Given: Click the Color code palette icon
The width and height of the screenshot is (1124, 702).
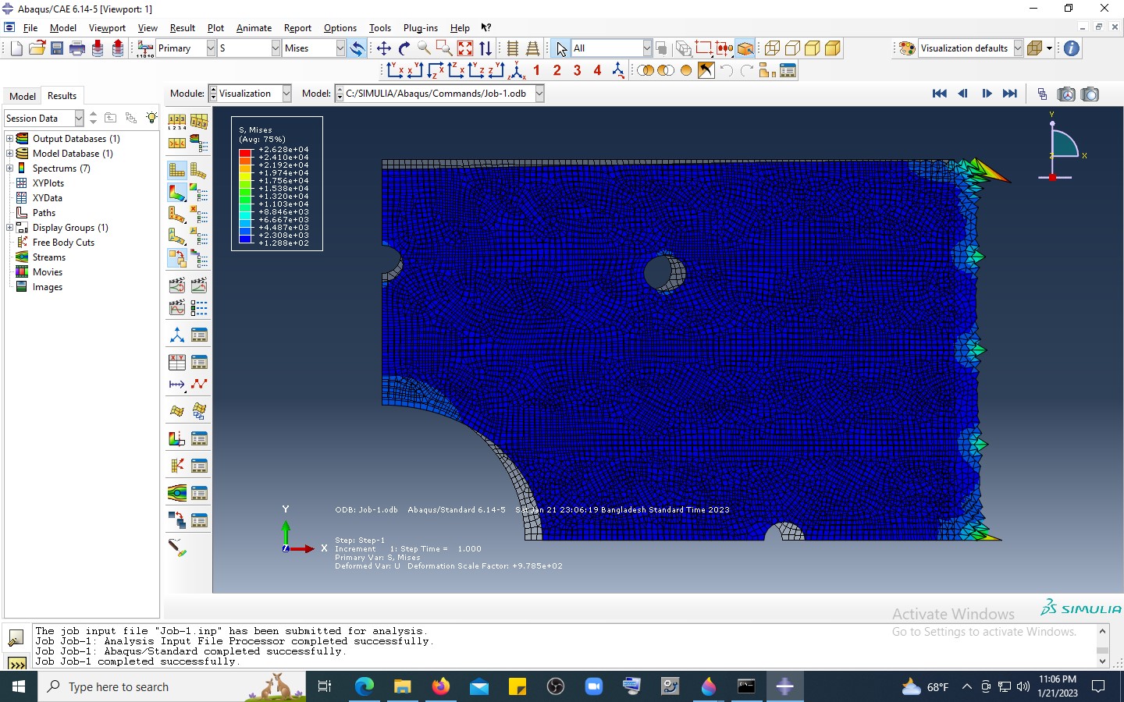Looking at the screenshot, I should pyautogui.click(x=907, y=48).
